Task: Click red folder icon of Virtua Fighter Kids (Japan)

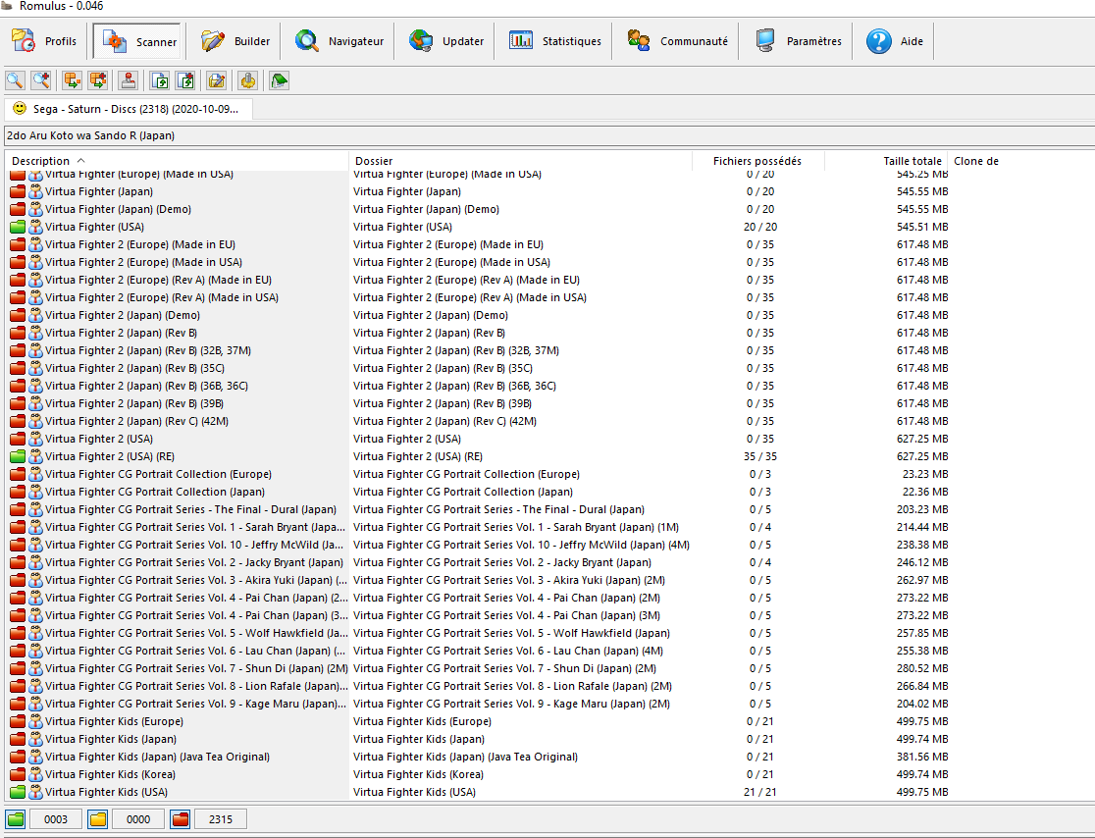Action: coord(18,739)
